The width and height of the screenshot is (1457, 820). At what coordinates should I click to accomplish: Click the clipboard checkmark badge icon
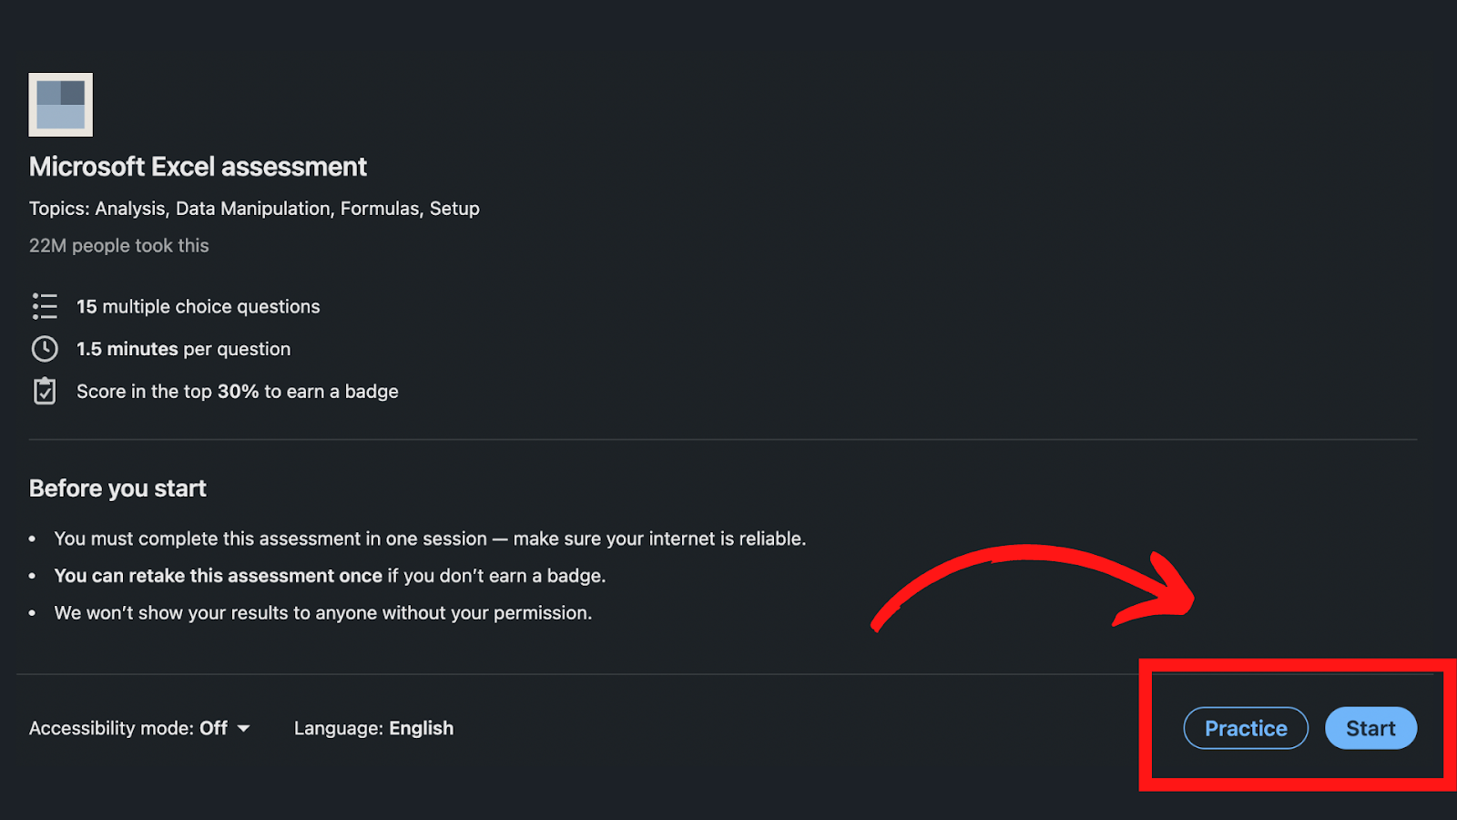(x=45, y=391)
